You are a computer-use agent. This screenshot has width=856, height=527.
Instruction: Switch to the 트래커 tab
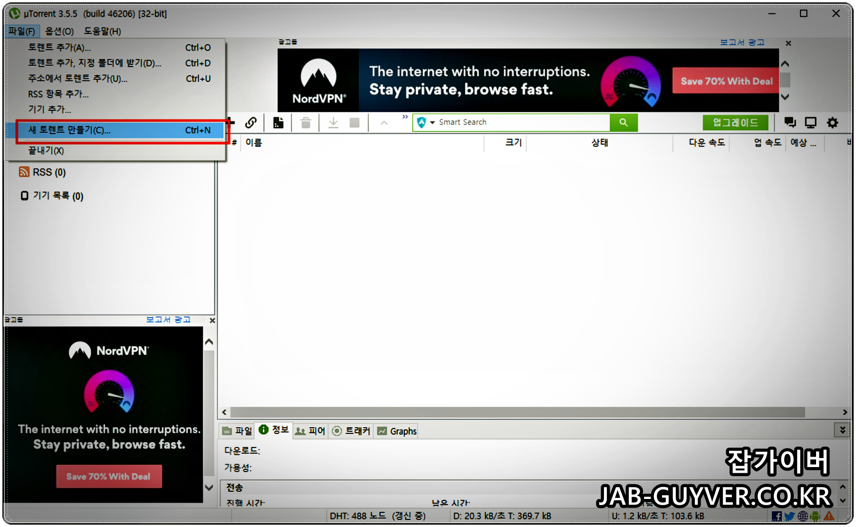tap(351, 431)
